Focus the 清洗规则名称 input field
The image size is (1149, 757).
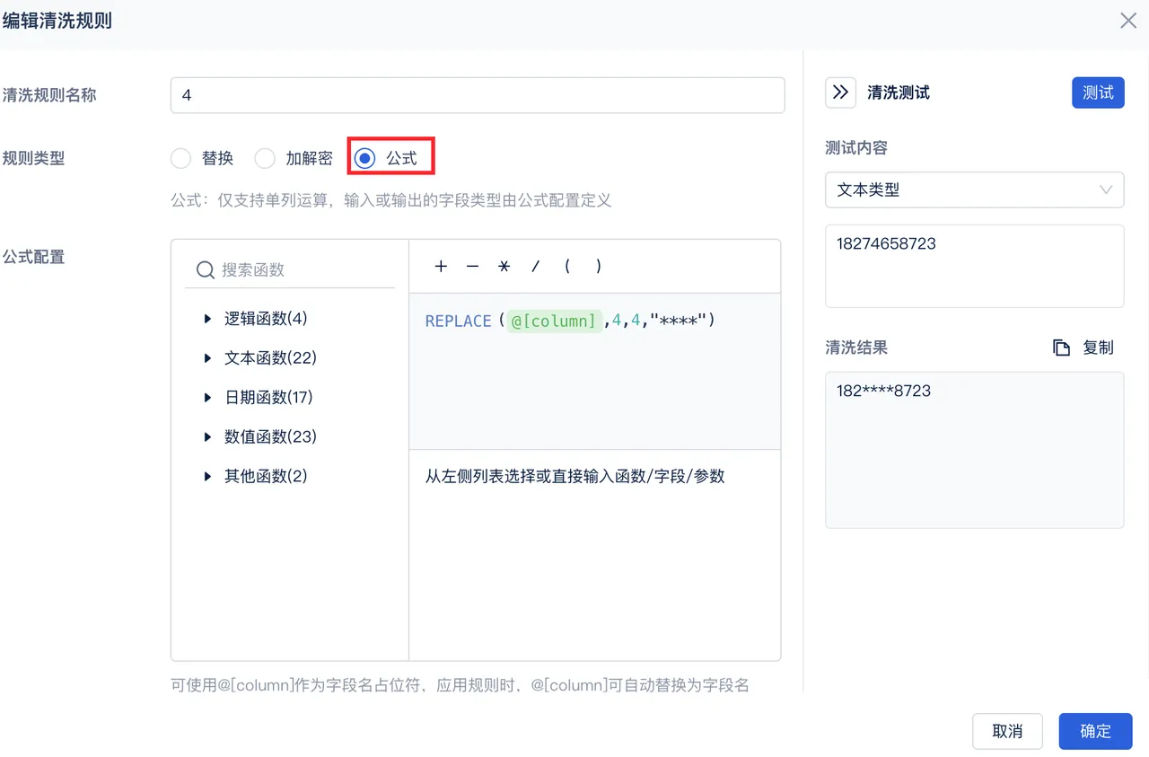tap(478, 94)
